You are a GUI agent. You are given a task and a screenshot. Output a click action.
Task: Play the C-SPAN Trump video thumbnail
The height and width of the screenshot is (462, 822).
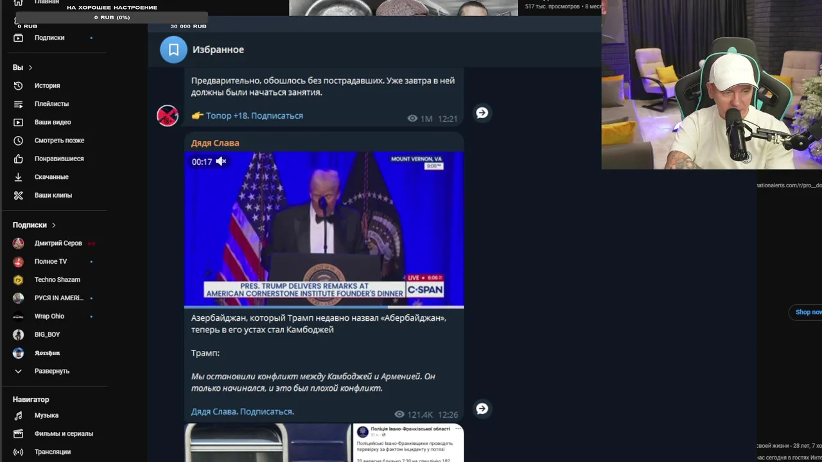click(324, 229)
